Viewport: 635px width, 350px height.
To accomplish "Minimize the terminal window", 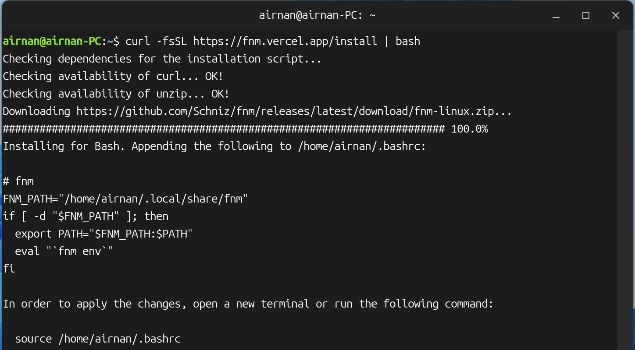I will coord(556,16).
